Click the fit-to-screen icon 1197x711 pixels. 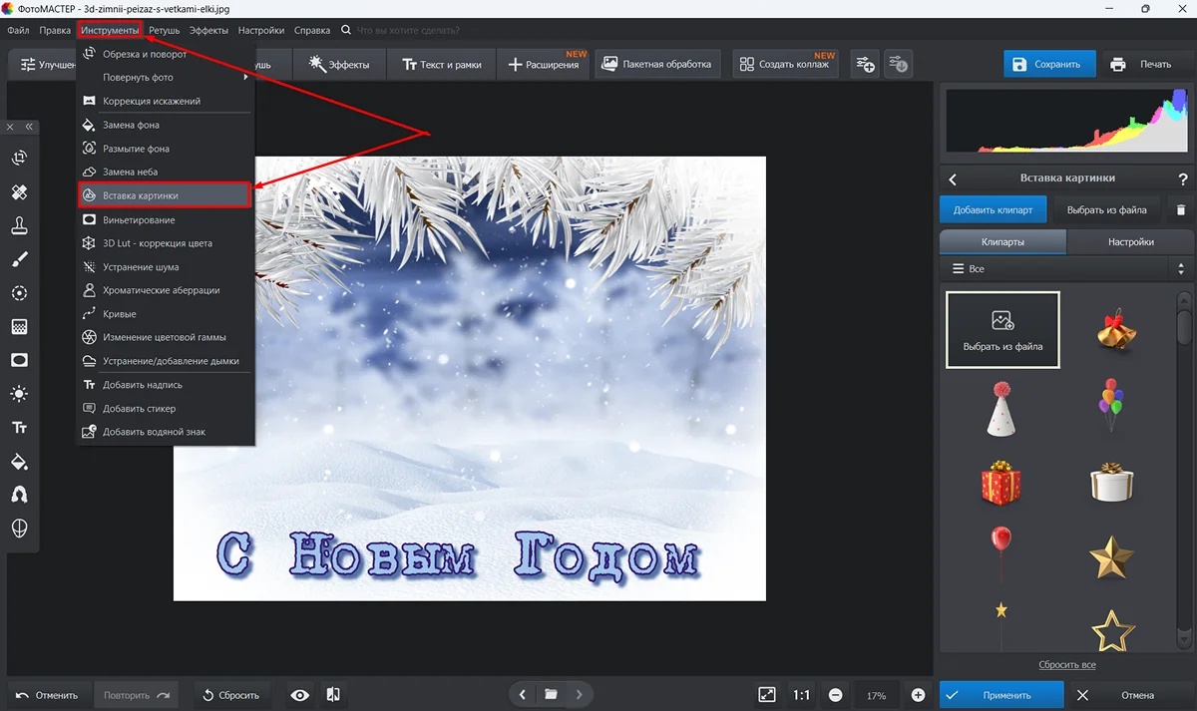click(x=766, y=695)
